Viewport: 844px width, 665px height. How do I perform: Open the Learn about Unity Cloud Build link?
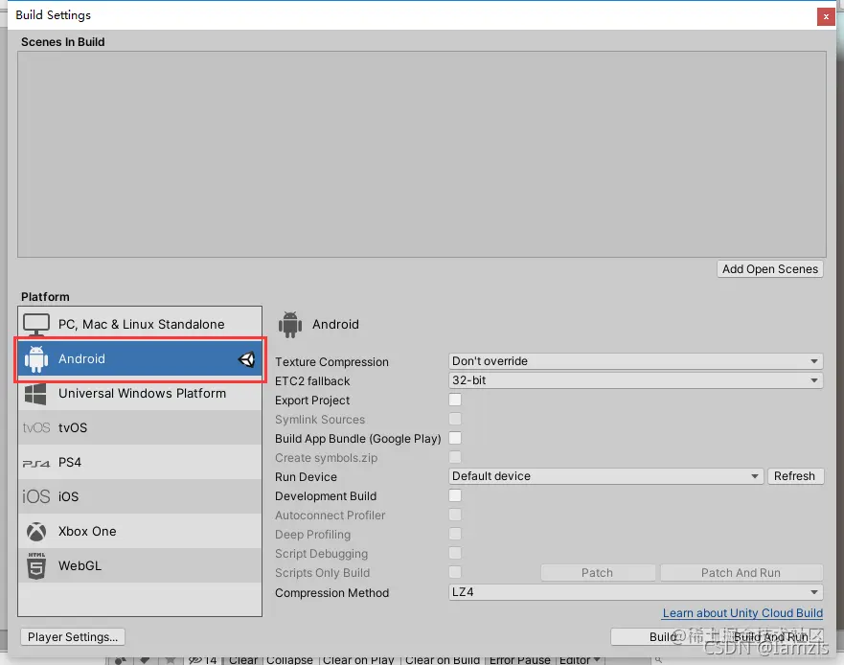[x=742, y=613]
